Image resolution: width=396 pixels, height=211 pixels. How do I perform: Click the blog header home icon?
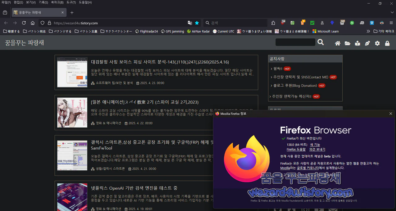point(338,44)
